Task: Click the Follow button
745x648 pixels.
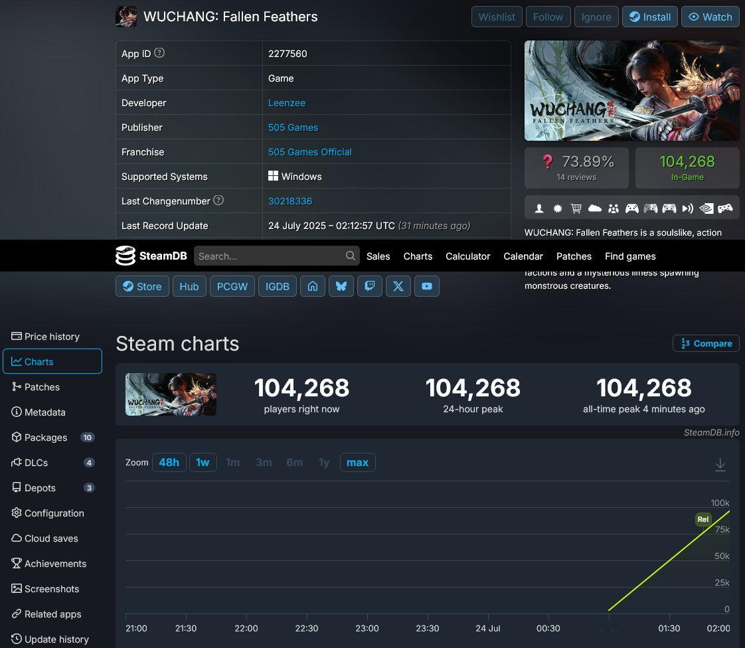Action: (548, 17)
